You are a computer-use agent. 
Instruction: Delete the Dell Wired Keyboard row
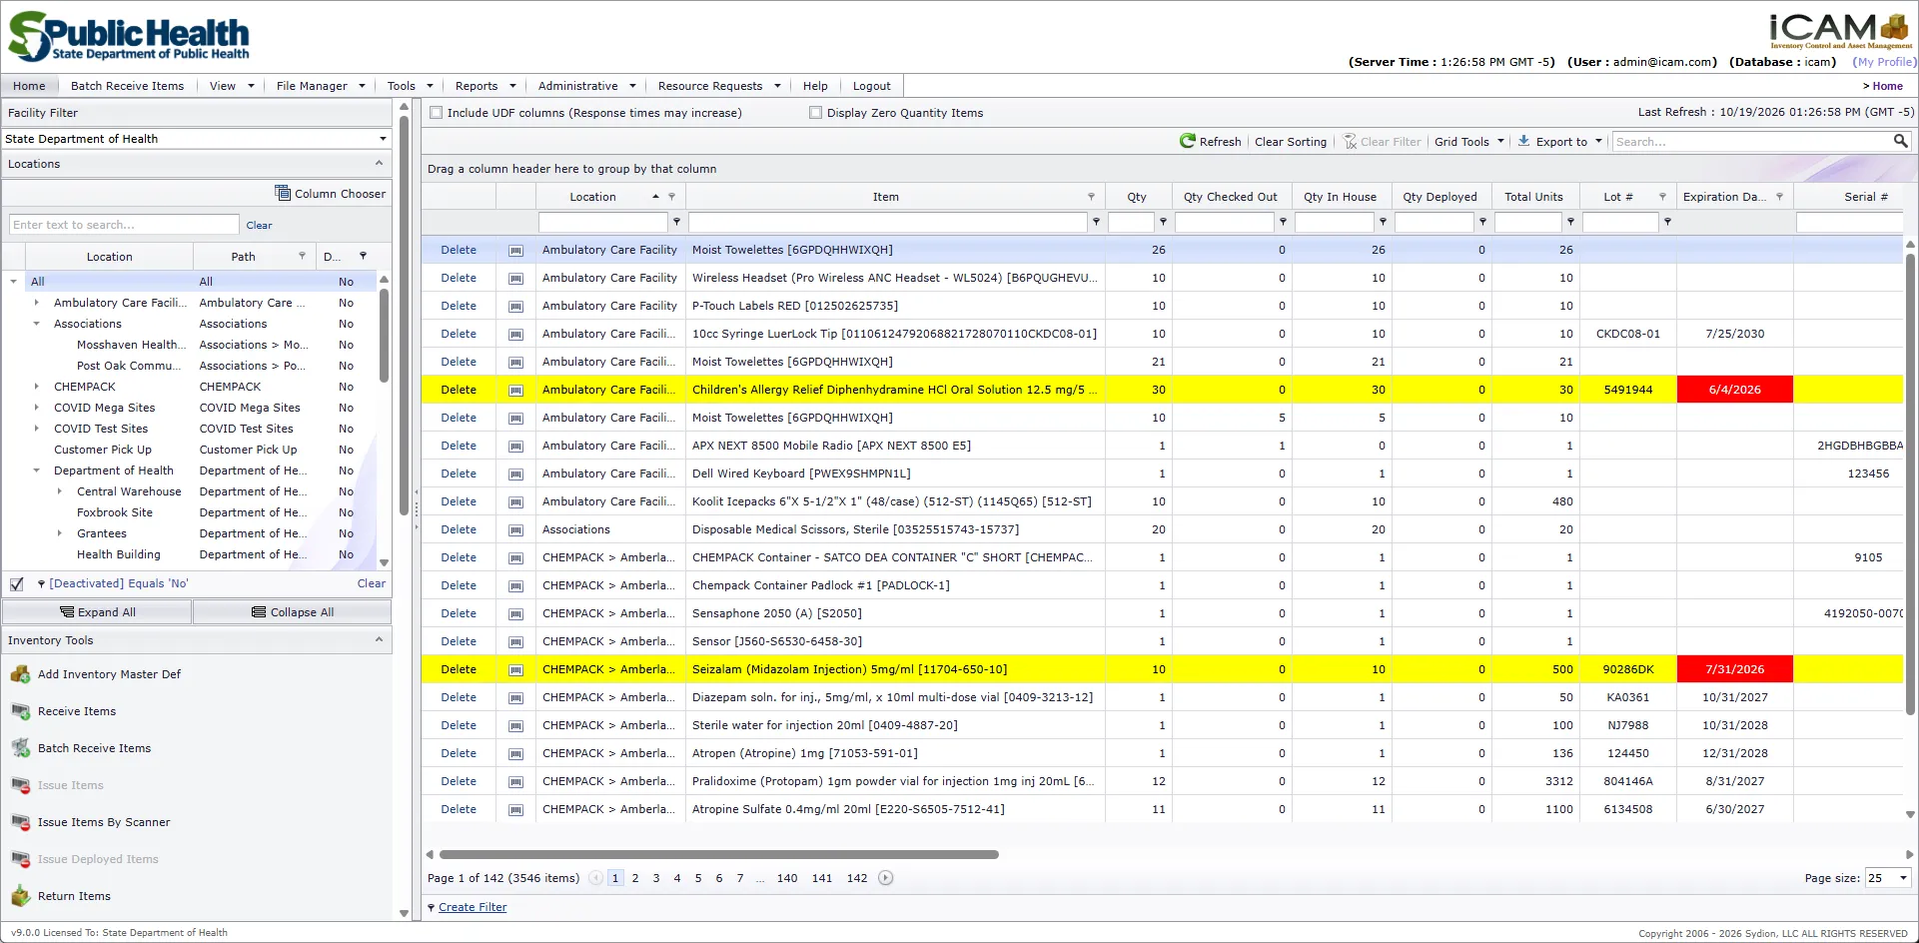[x=459, y=473]
